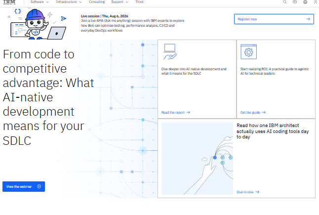This screenshot has width=319, height=215.
Task: Click 'Dive deeper into AI-native development' card text
Action: [x=194, y=71]
